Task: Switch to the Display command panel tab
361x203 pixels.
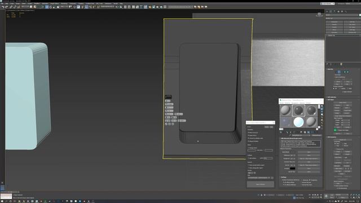Action: (342, 11)
